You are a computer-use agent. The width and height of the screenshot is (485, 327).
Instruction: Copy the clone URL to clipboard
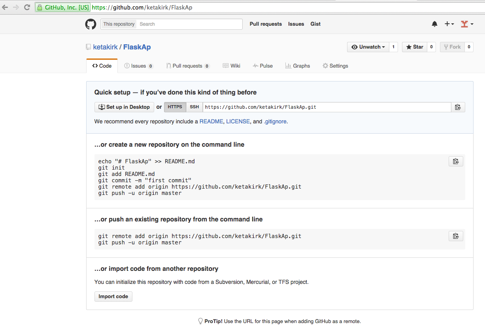point(458,107)
